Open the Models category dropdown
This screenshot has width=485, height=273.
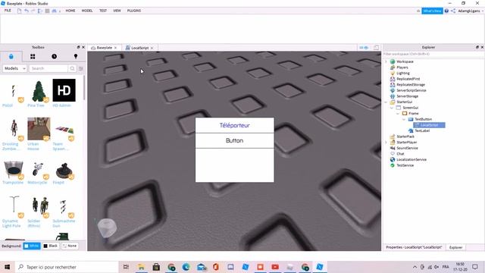coord(15,68)
